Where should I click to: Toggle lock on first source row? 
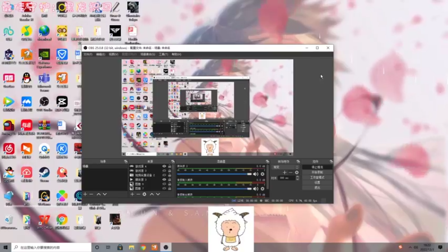click(170, 166)
